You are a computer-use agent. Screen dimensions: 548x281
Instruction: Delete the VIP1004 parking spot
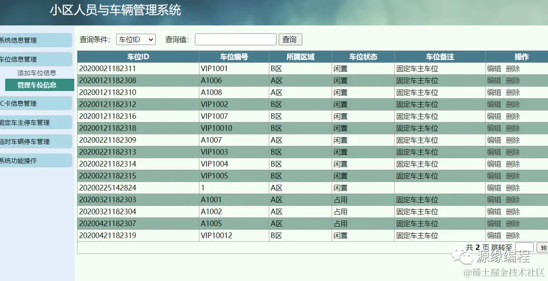click(x=512, y=164)
